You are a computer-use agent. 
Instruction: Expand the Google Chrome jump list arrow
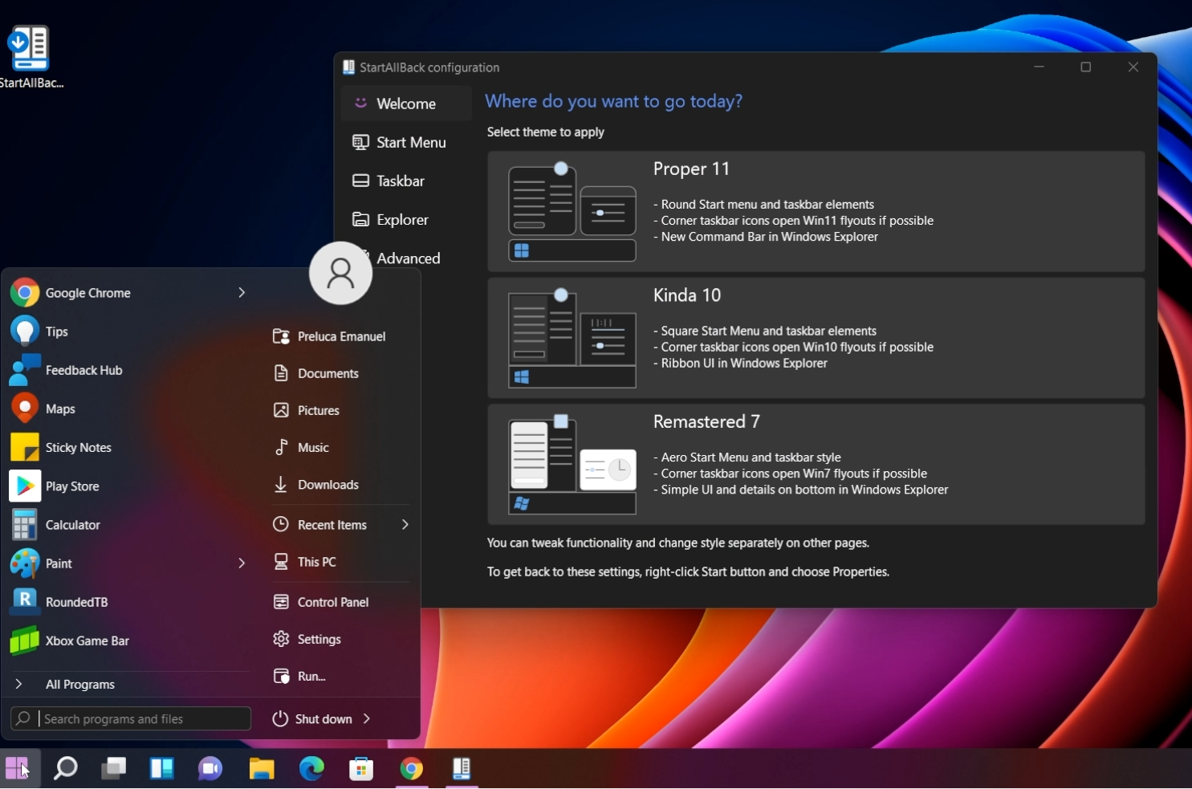point(242,292)
